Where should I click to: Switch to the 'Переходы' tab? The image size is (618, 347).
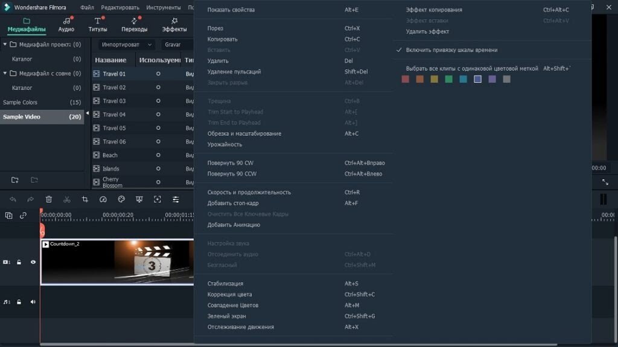pos(134,25)
